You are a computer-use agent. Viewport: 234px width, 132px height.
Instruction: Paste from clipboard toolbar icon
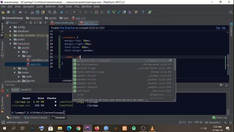coord(43,12)
